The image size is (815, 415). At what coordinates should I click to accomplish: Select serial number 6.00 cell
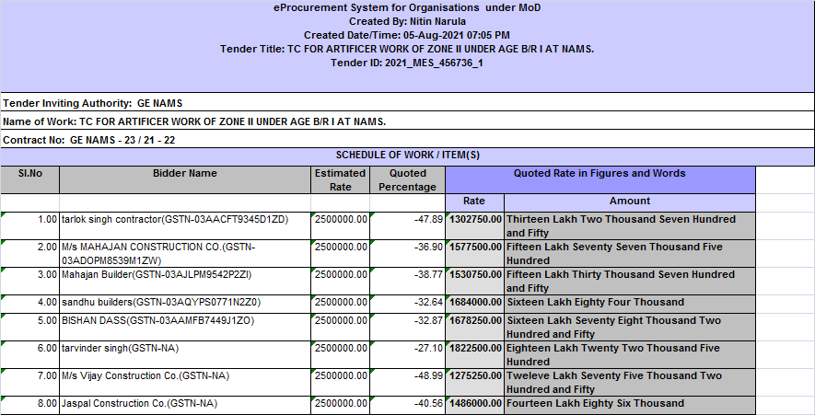30,354
